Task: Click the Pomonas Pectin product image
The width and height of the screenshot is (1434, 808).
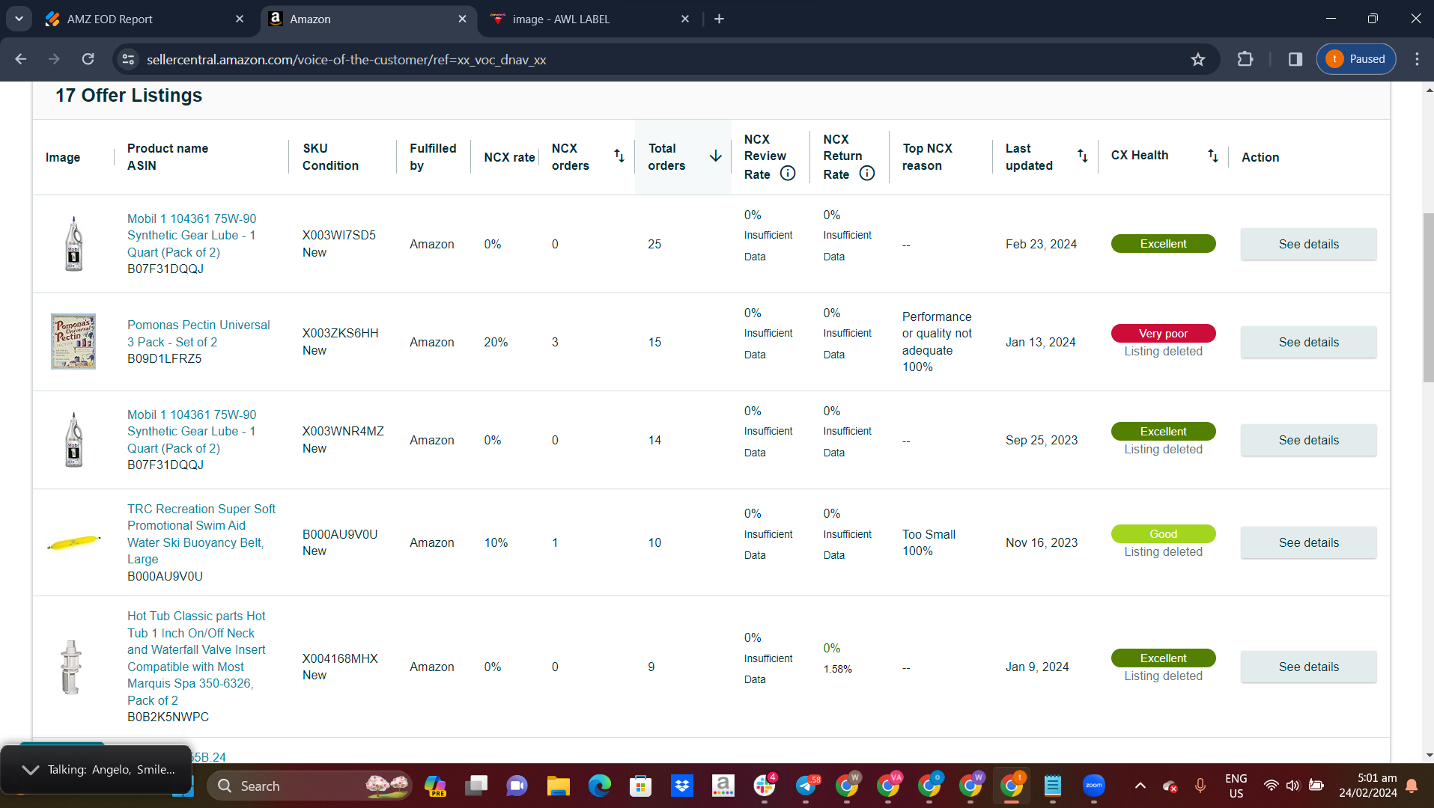Action: (x=73, y=342)
